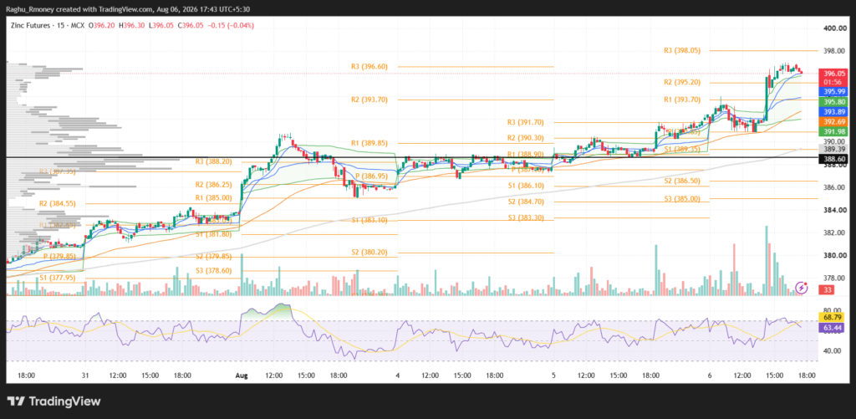Click the 398.00 price axis label
856x419 pixels.
833,51
